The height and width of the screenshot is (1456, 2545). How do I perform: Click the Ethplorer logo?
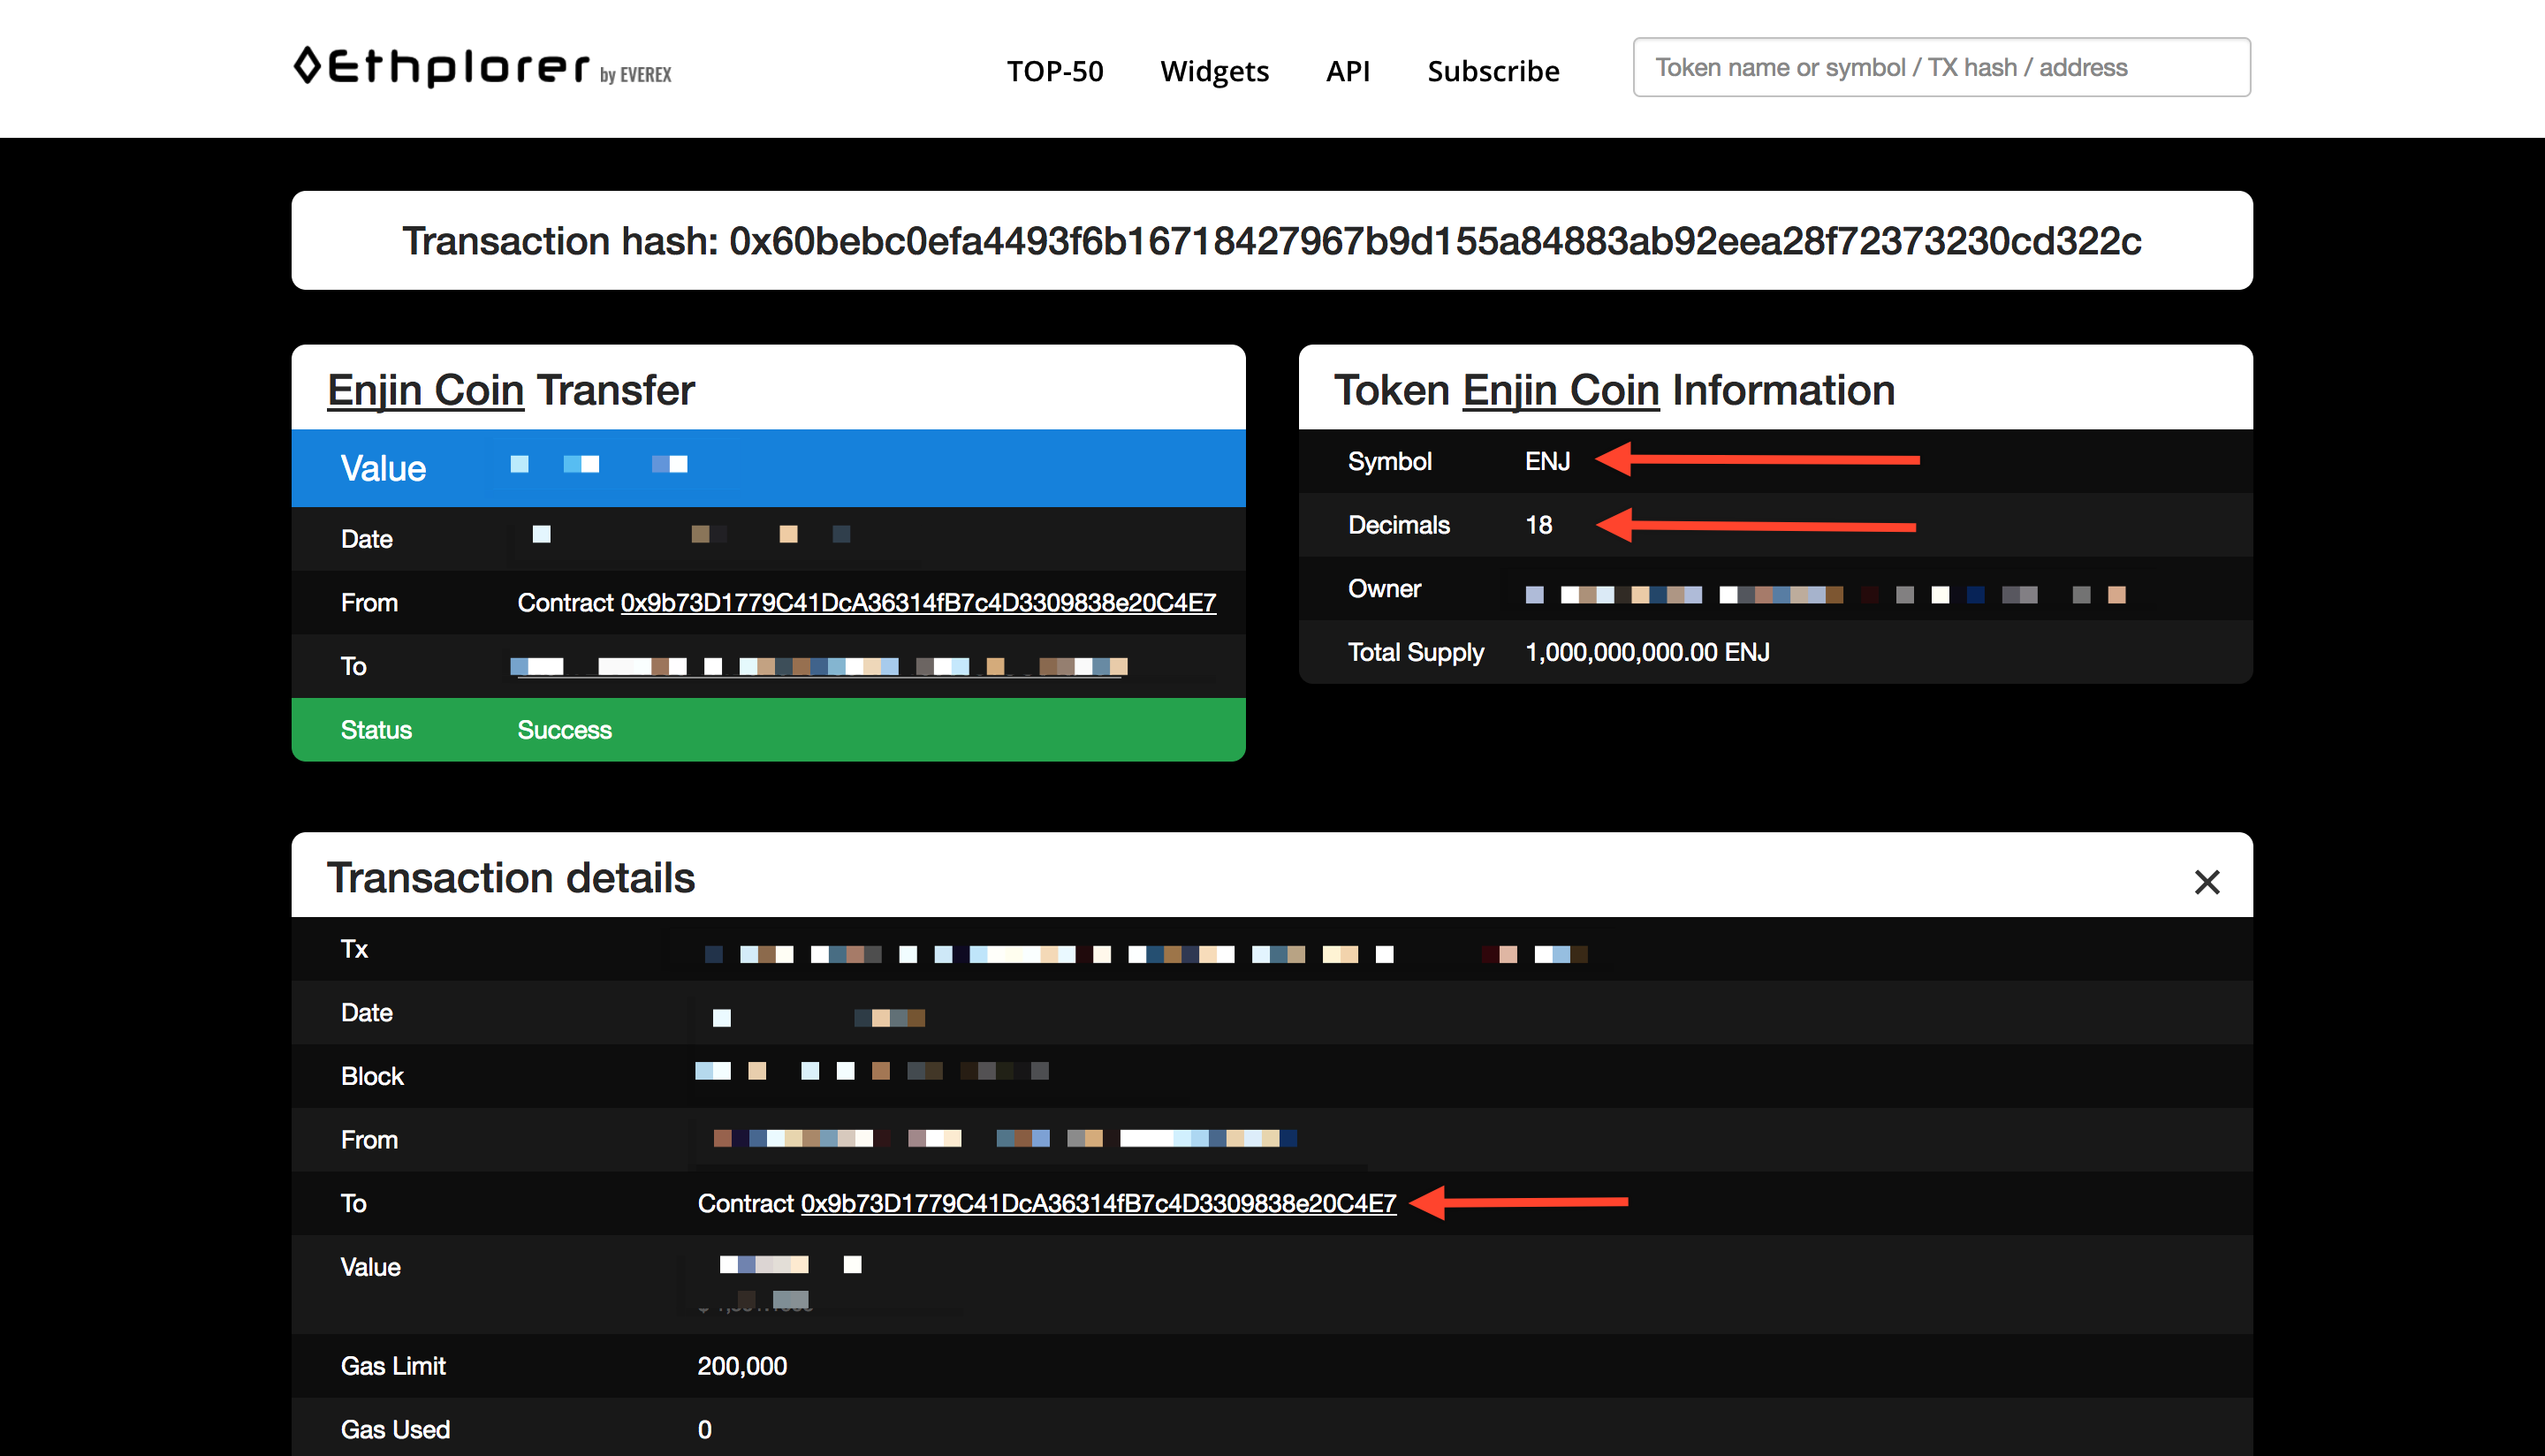tap(441, 67)
